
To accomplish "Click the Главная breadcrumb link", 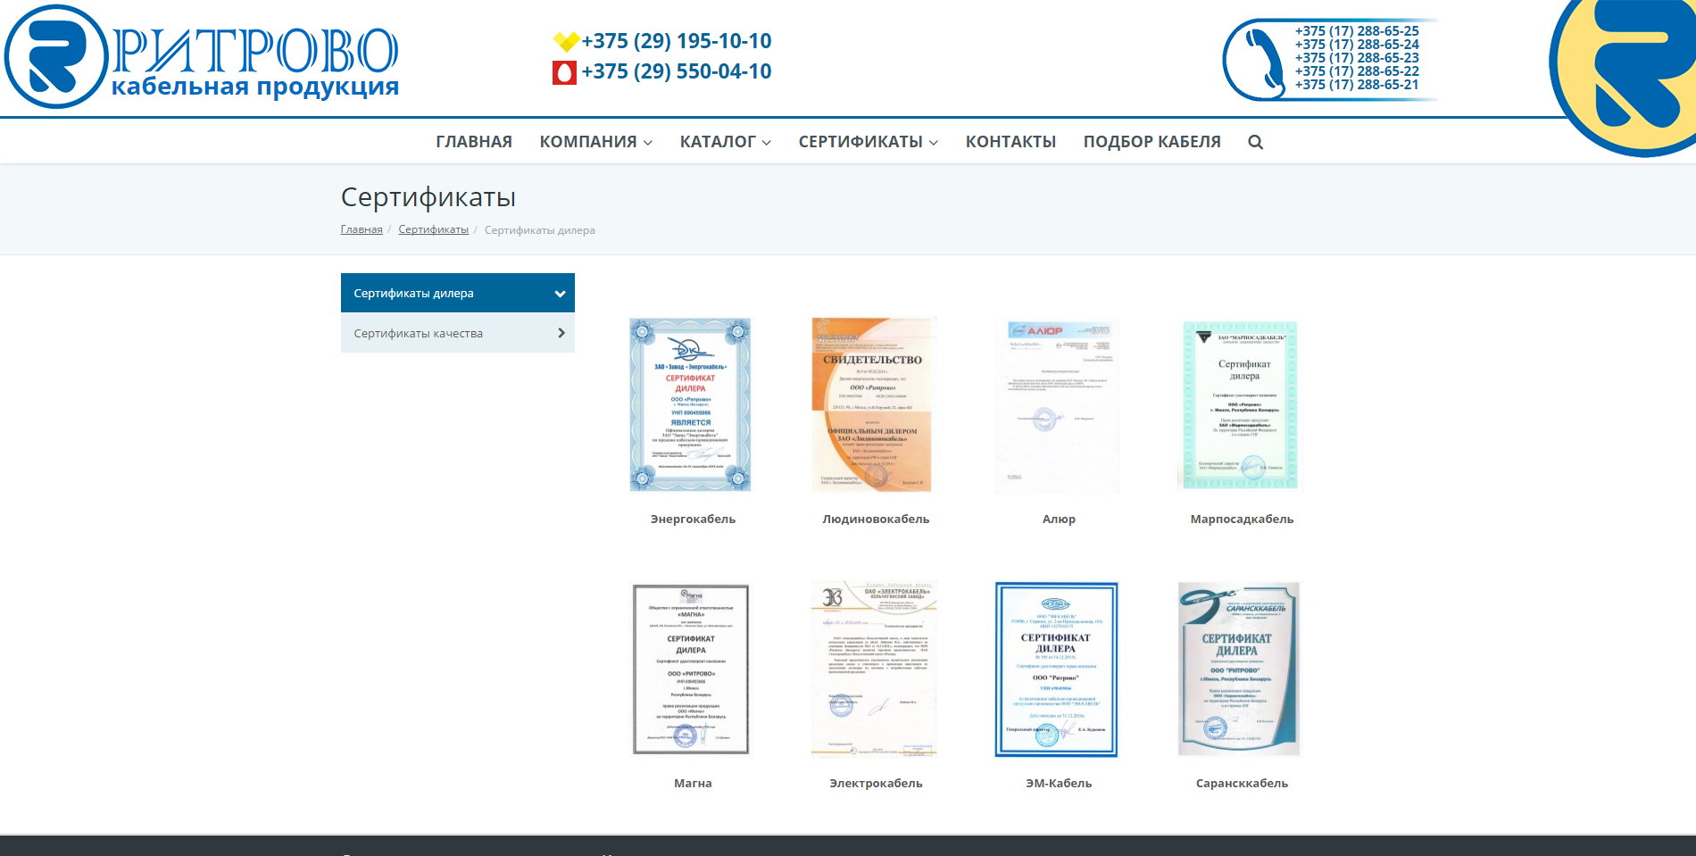I will click(x=362, y=229).
